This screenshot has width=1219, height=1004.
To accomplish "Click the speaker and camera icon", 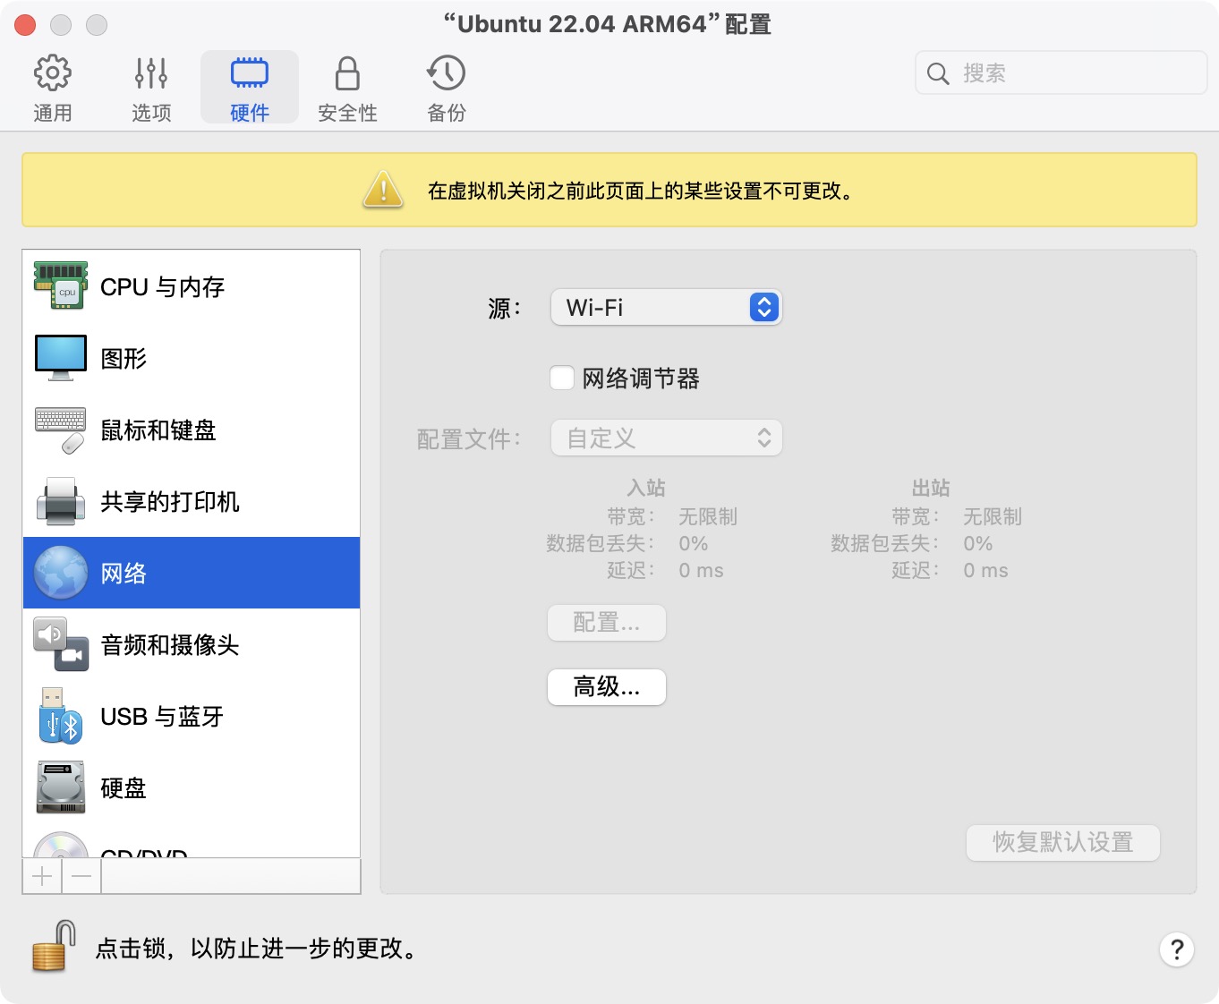I will coord(61,644).
